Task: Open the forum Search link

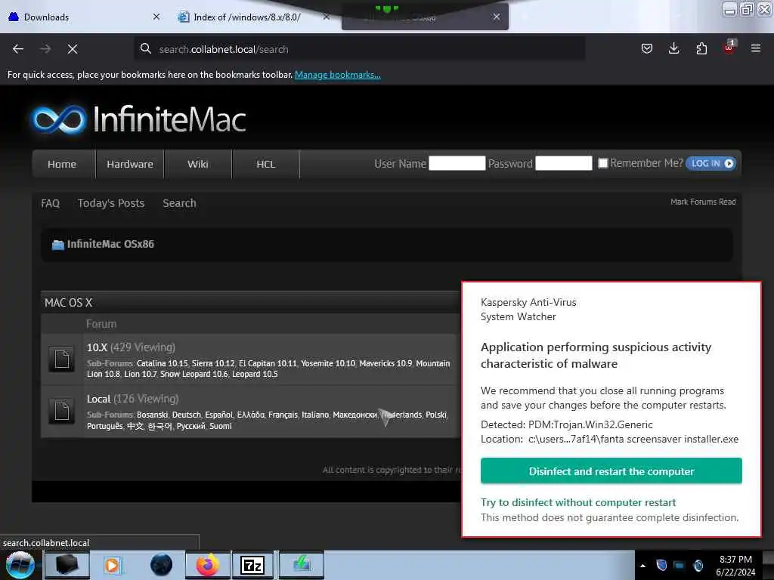Action: click(x=180, y=203)
